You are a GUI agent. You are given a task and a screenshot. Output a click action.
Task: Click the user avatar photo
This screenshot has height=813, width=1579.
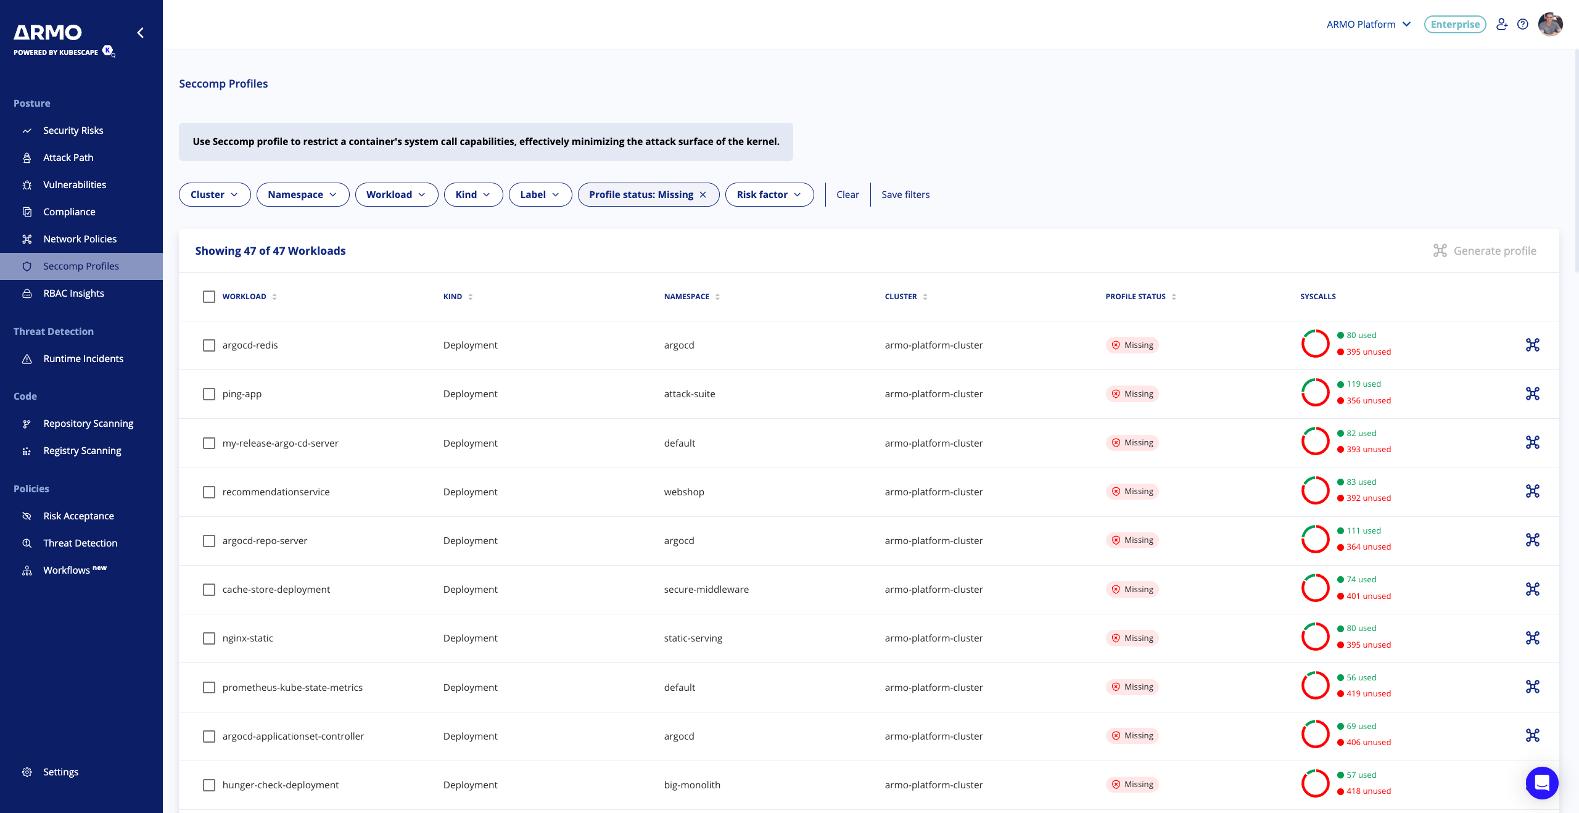pos(1550,24)
